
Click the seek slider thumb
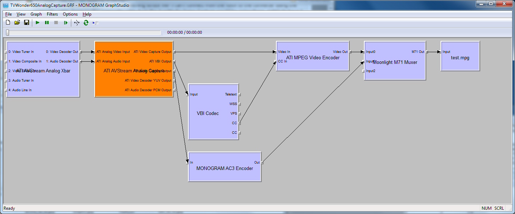coord(7,32)
